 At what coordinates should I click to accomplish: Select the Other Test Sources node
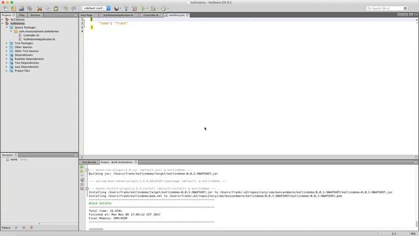26,51
